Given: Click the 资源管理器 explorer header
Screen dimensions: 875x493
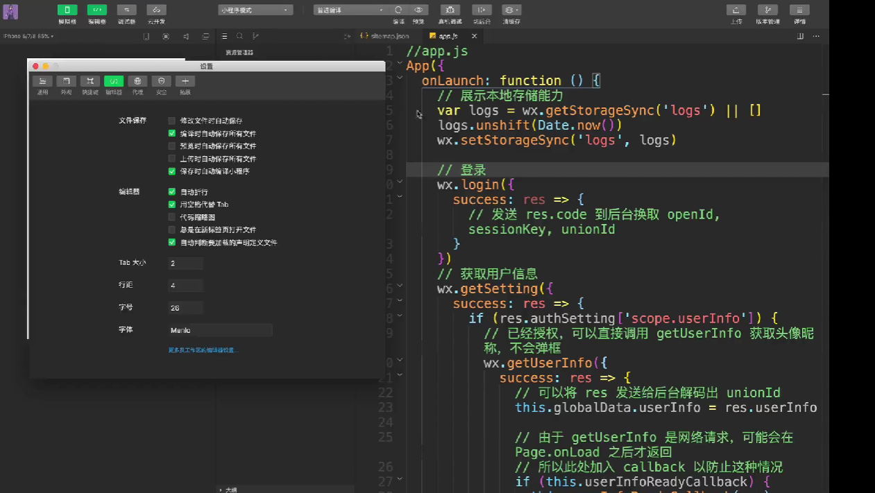Looking at the screenshot, I should [239, 53].
